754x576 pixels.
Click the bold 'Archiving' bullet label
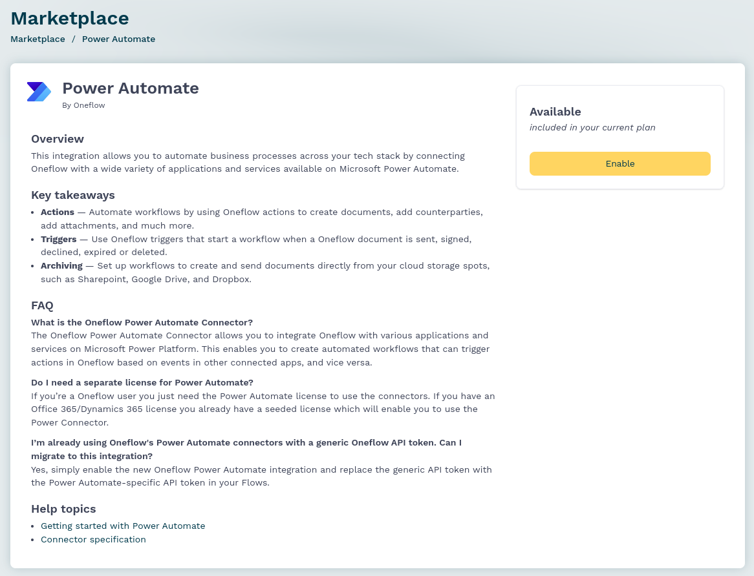point(61,265)
